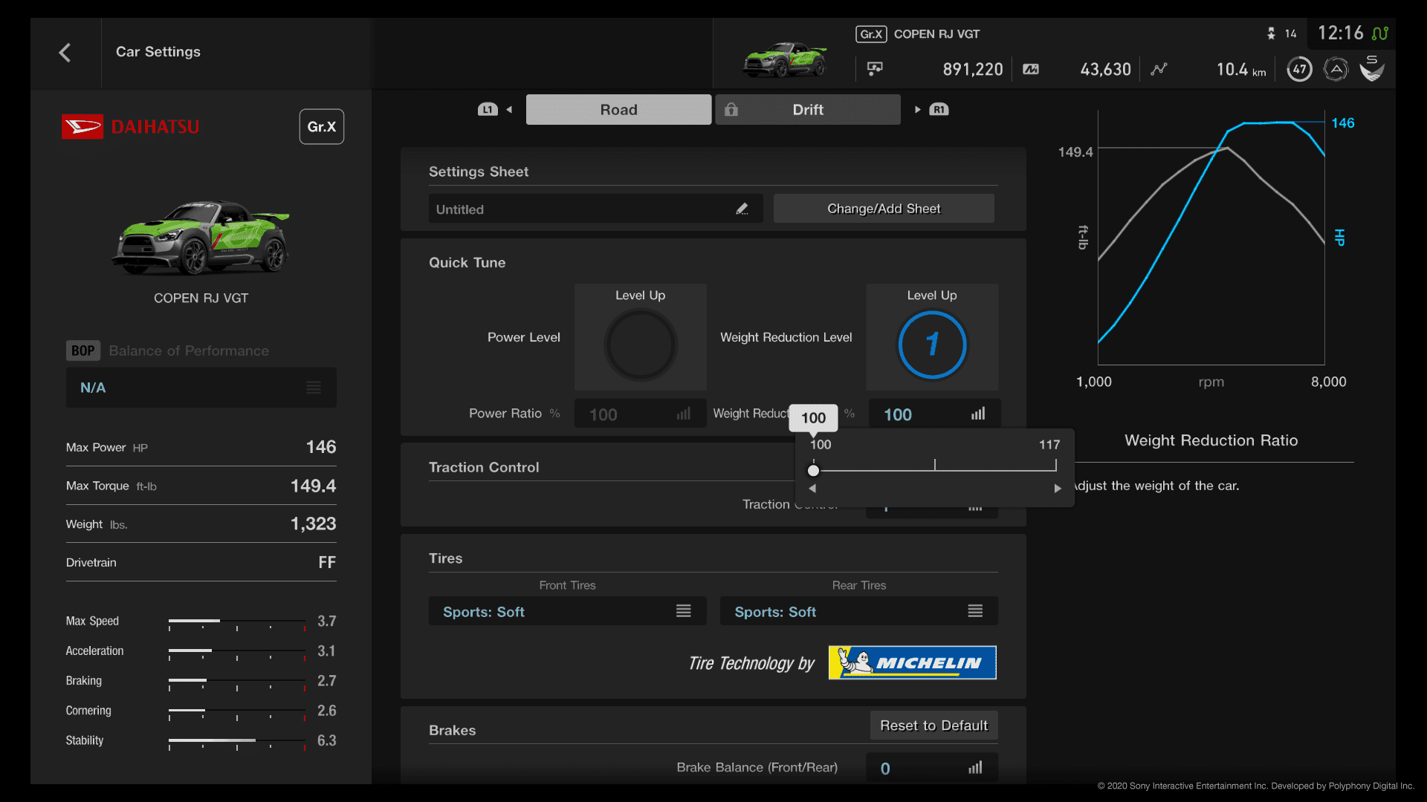Click the left arrow next to Road tab
The width and height of the screenshot is (1427, 802).
(x=509, y=110)
